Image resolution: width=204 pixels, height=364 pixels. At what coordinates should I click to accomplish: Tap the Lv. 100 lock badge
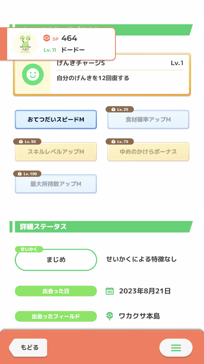(27, 174)
